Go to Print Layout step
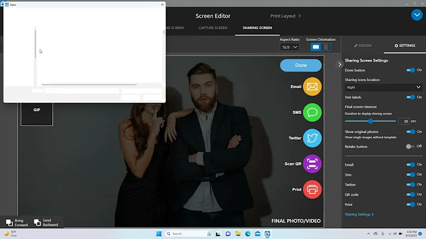The image size is (426, 239). (285, 16)
